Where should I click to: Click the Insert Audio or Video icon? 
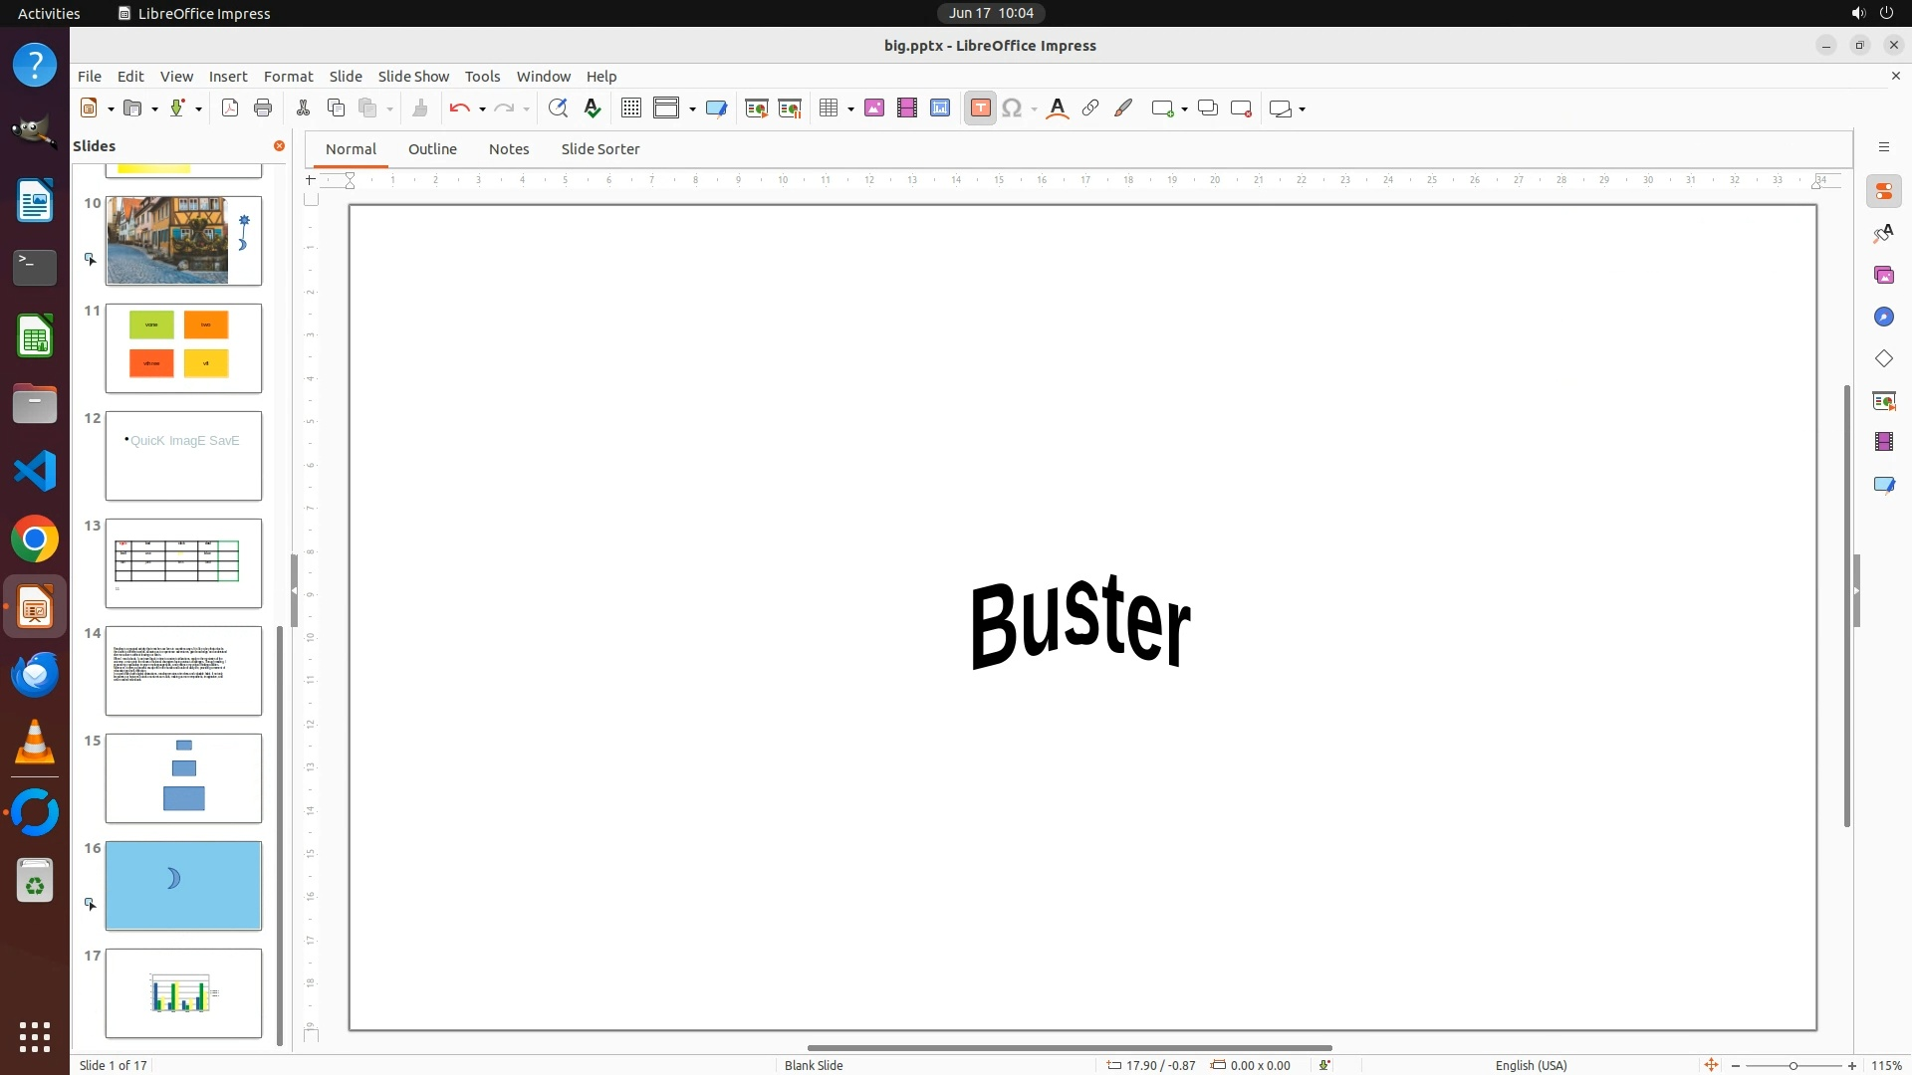[907, 108]
